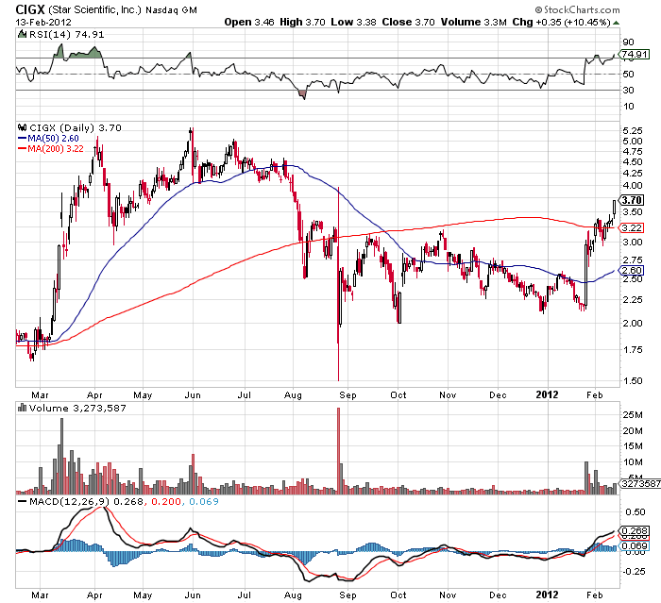Click the RSI(14) indicator legend icon
This screenshot has height=603, width=661.
(x=23, y=34)
